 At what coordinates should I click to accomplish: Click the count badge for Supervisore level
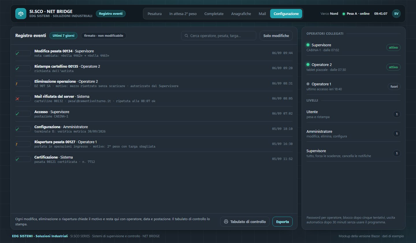(x=397, y=153)
